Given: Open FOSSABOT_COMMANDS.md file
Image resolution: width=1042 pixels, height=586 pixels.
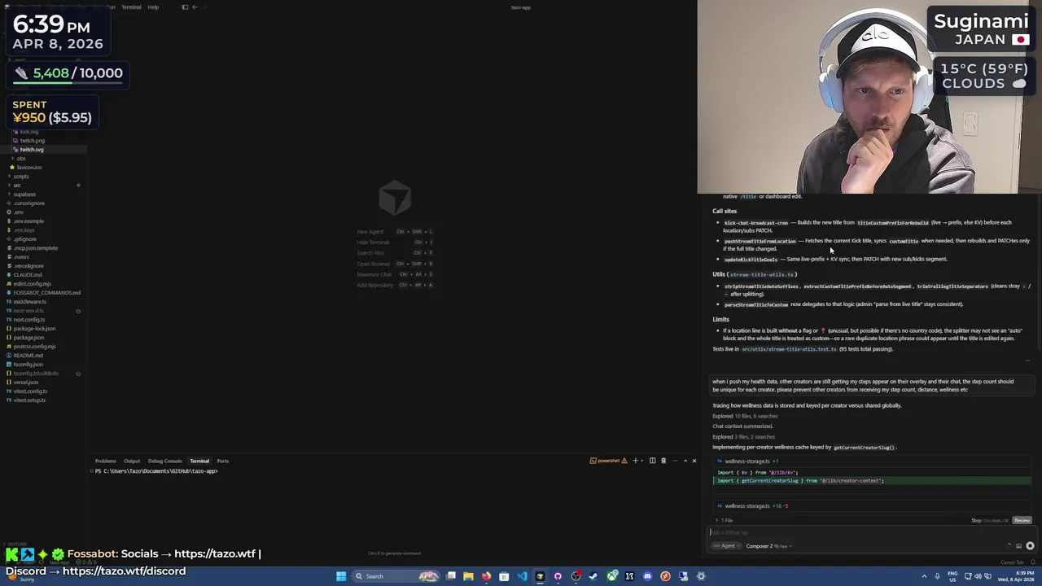Looking at the screenshot, I should click(x=46, y=293).
